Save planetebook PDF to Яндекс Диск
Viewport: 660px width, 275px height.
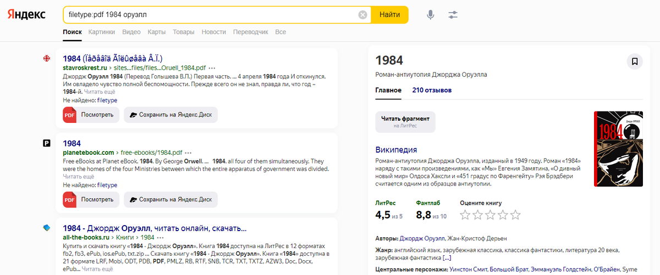pyautogui.click(x=170, y=199)
